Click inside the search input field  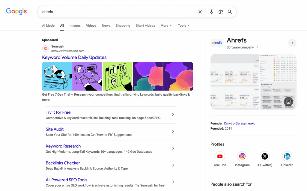click(120, 12)
